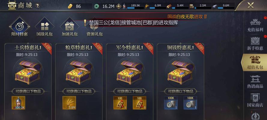Tap the 5.0M grain reward item
This screenshot has width=267, height=120.
[69, 103]
